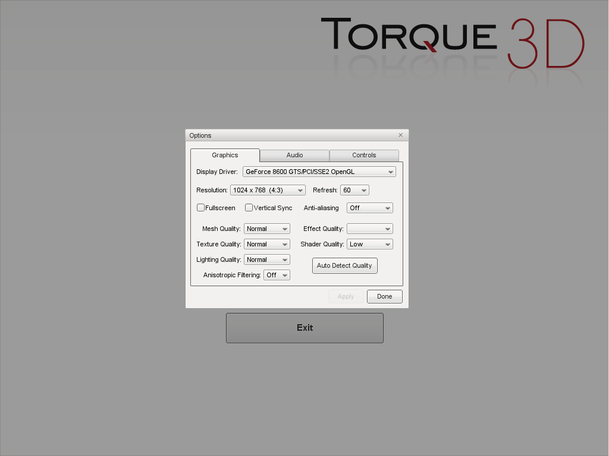Switch to the Audio tab

click(x=294, y=156)
